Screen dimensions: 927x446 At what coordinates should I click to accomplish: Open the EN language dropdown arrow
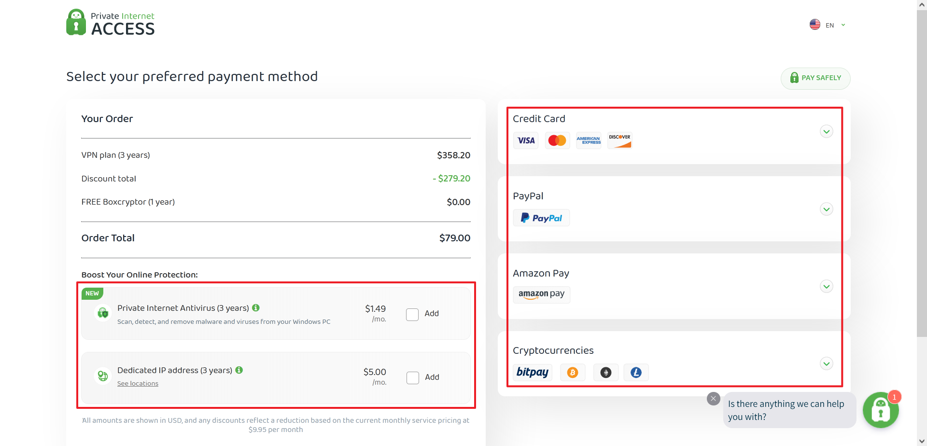click(843, 25)
